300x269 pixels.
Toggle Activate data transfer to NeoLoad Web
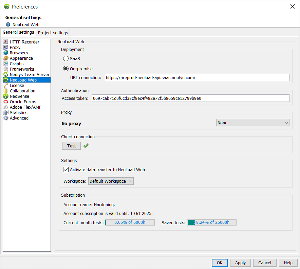[x=66, y=169]
